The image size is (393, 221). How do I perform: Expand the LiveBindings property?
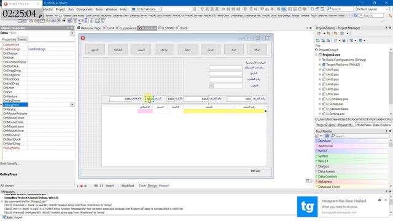click(1, 49)
